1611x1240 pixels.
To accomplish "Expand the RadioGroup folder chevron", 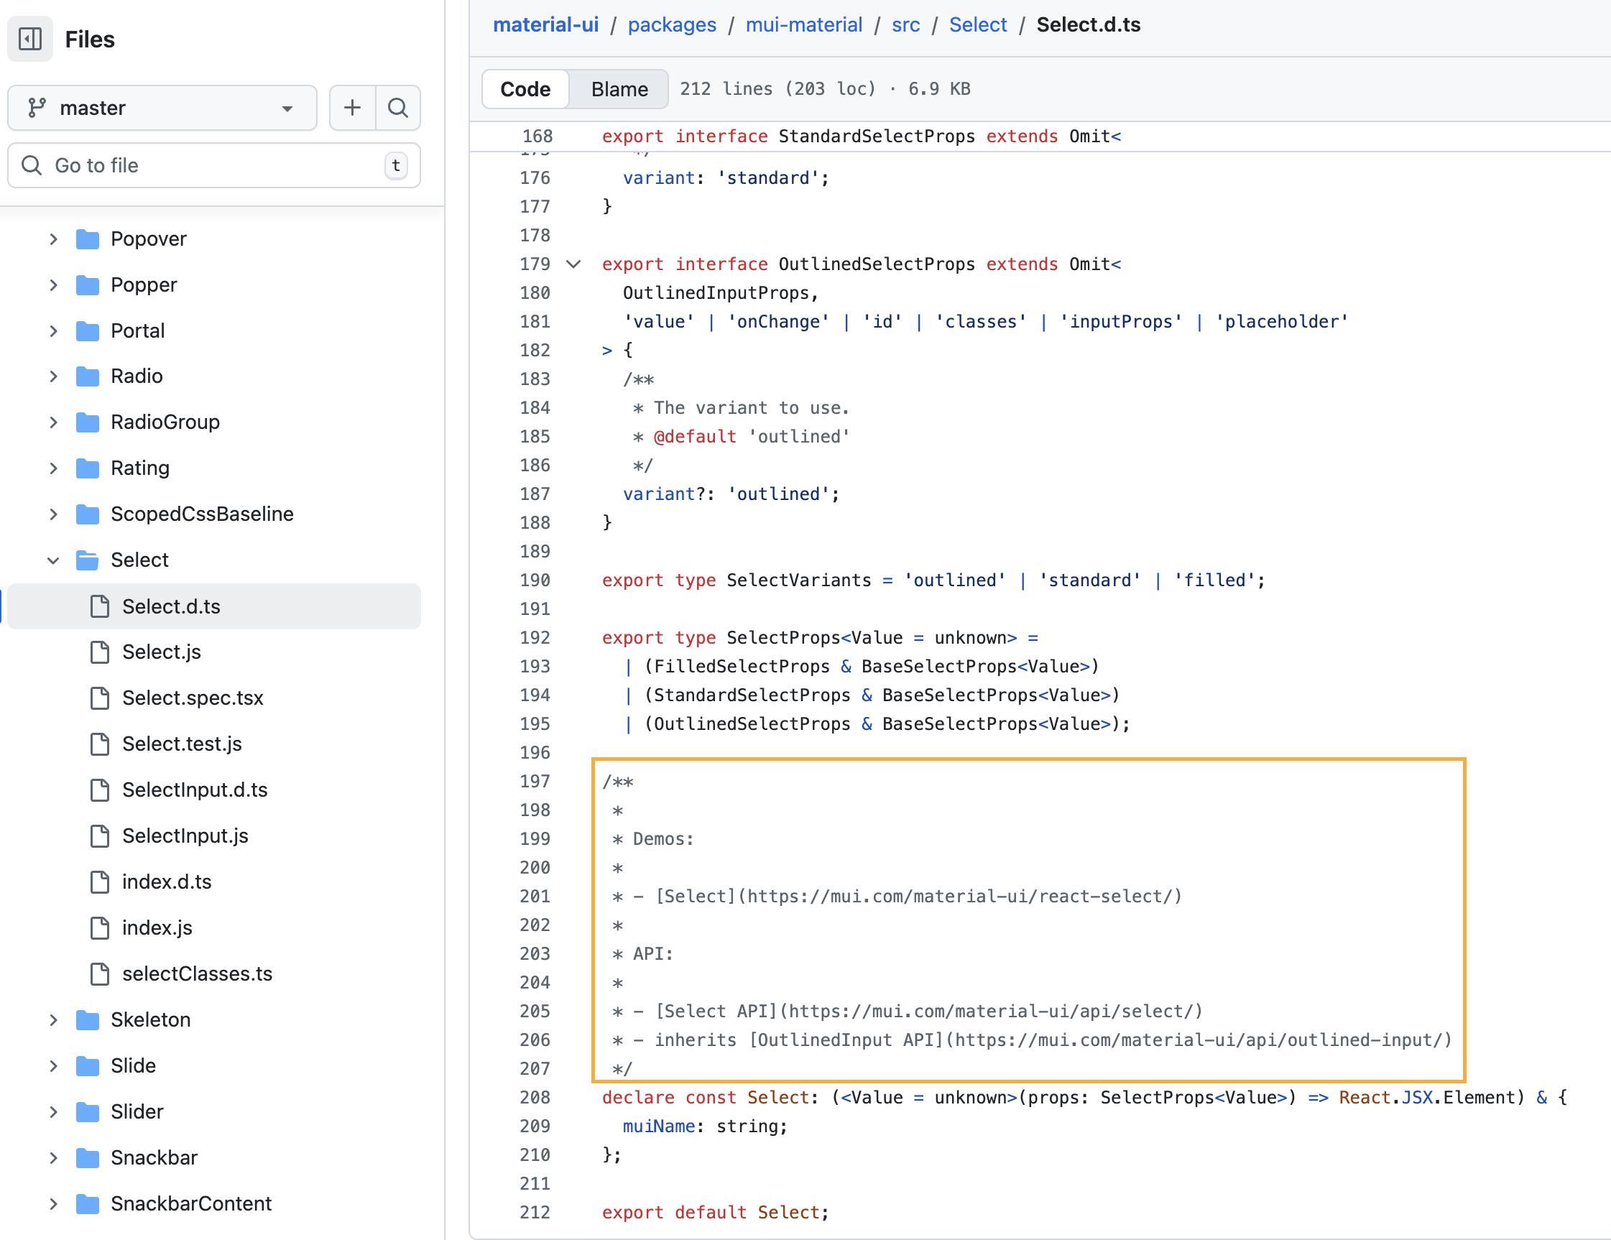I will tap(53, 422).
